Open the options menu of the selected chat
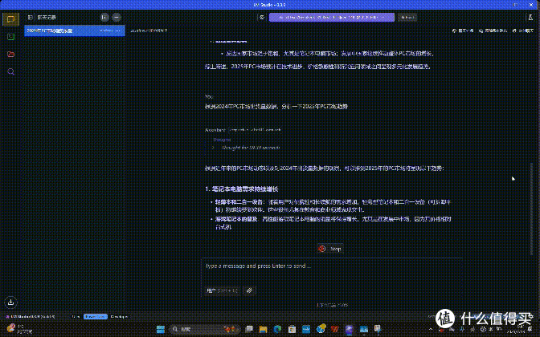 pyautogui.click(x=118, y=30)
